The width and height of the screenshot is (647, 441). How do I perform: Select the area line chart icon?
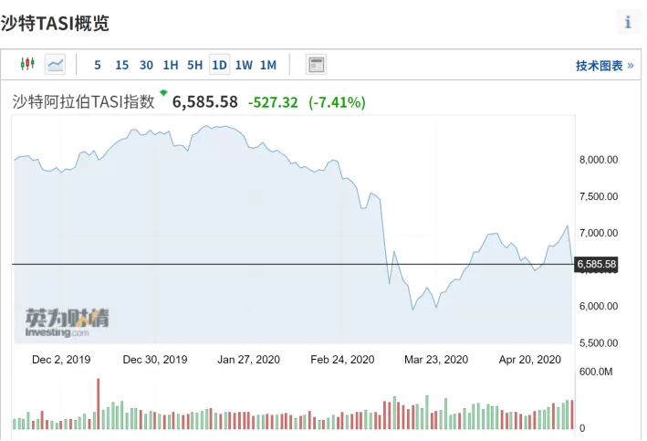[55, 65]
